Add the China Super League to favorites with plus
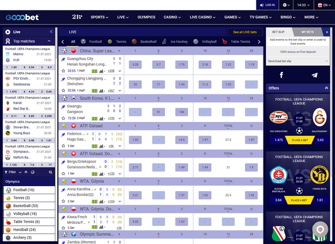Image resolution: width=335 pixels, height=244 pixels. [119, 51]
